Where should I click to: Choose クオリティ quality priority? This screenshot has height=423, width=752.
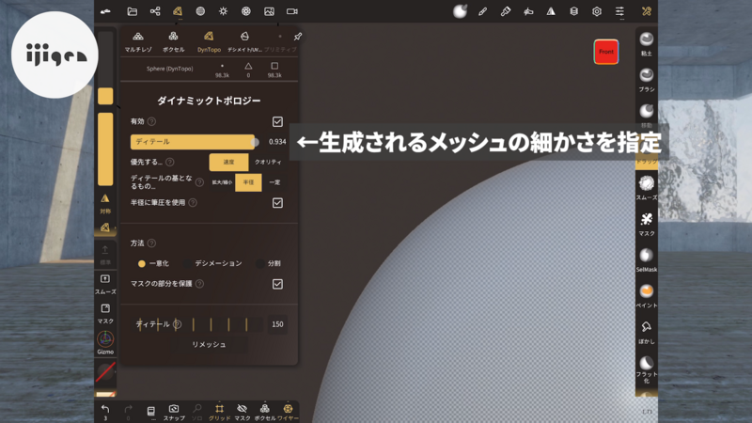pyautogui.click(x=268, y=162)
